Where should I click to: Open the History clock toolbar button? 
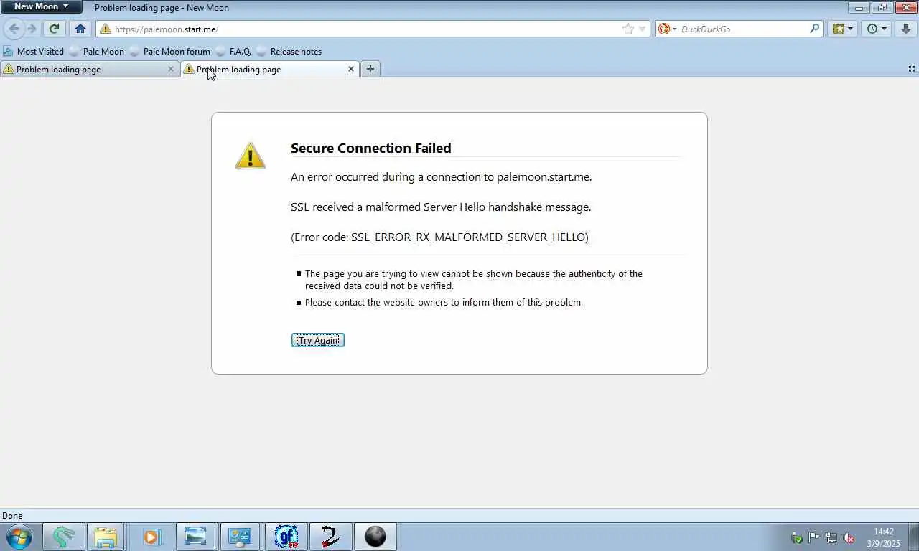point(877,29)
